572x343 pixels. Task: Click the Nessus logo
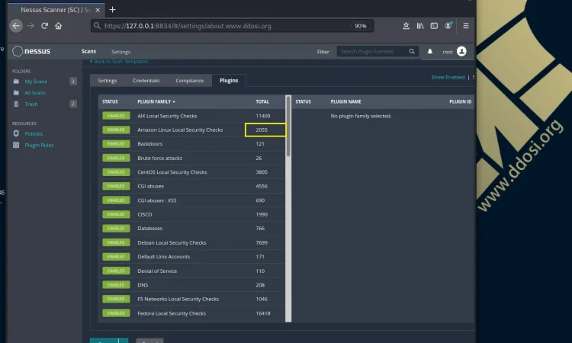[31, 51]
